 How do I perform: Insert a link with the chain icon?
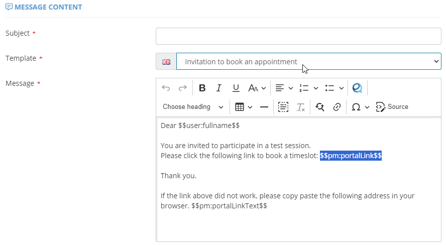(x=337, y=107)
